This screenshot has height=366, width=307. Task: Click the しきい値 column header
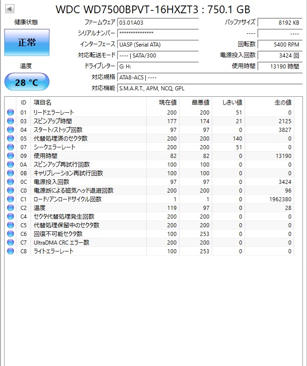click(229, 103)
